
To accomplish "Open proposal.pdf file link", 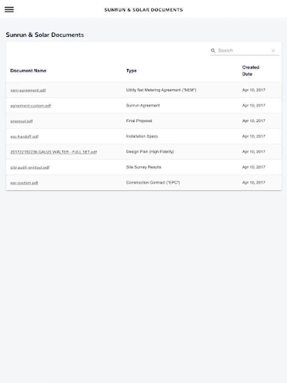I will point(21,121).
